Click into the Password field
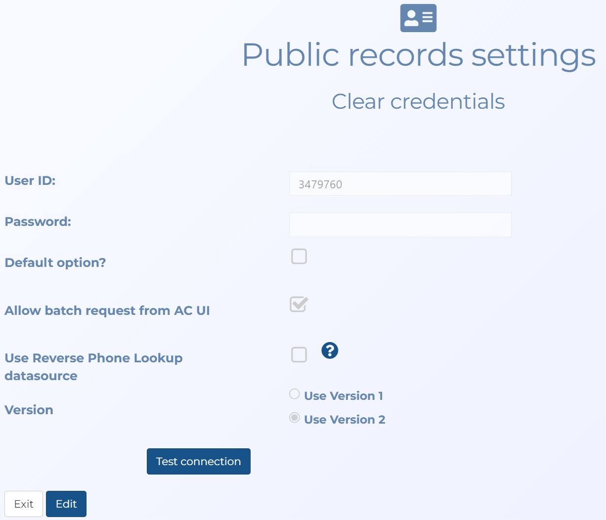This screenshot has width=606, height=520. tap(400, 225)
